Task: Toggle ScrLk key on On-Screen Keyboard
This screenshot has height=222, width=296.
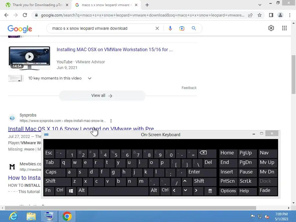Action: (247, 182)
